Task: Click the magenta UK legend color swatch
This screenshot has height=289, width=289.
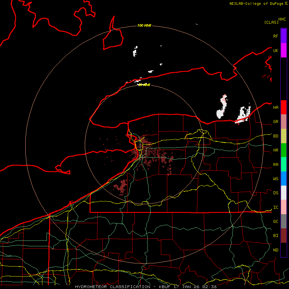Action: [x=284, y=50]
